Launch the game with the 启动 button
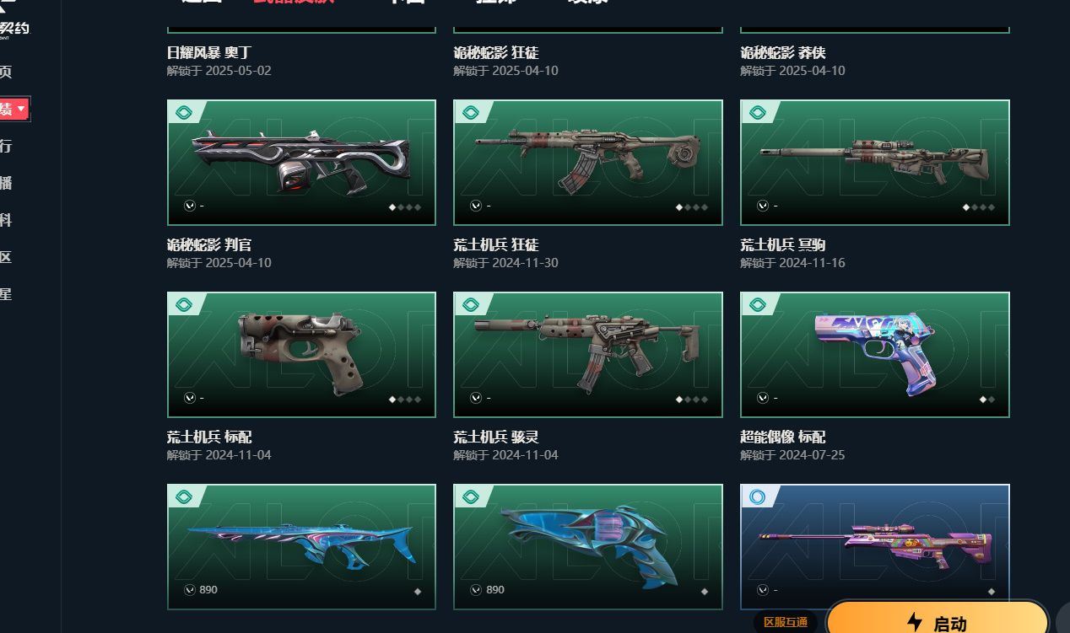The image size is (1070, 633). [x=938, y=621]
